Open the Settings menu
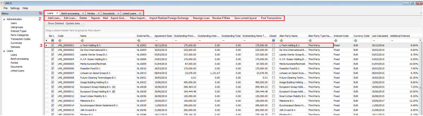 pyautogui.click(x=15, y=8)
